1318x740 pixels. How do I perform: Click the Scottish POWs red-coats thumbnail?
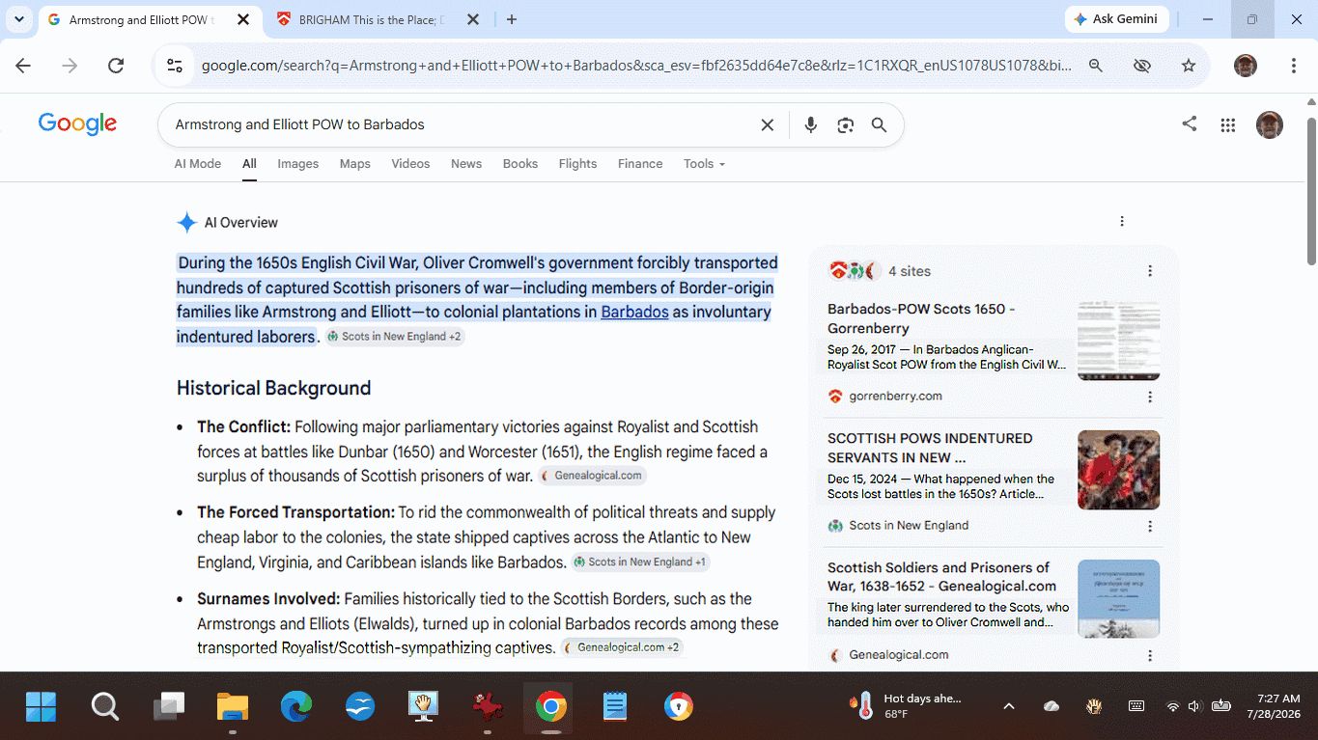tap(1119, 470)
